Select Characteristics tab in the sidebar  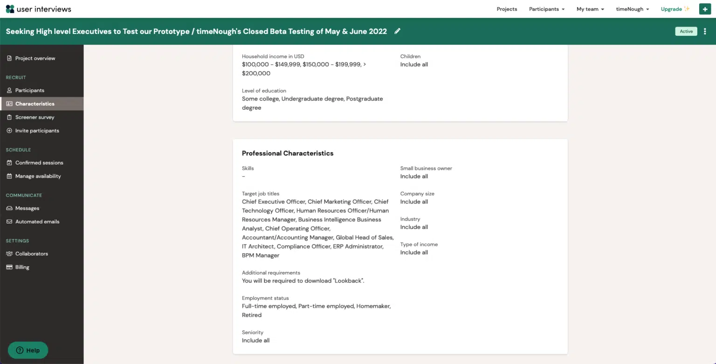click(x=34, y=104)
